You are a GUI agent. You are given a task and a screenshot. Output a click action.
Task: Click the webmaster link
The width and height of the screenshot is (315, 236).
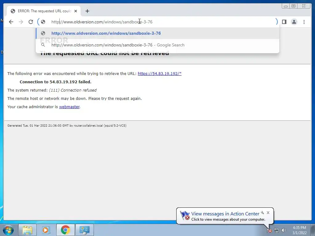pos(69,107)
